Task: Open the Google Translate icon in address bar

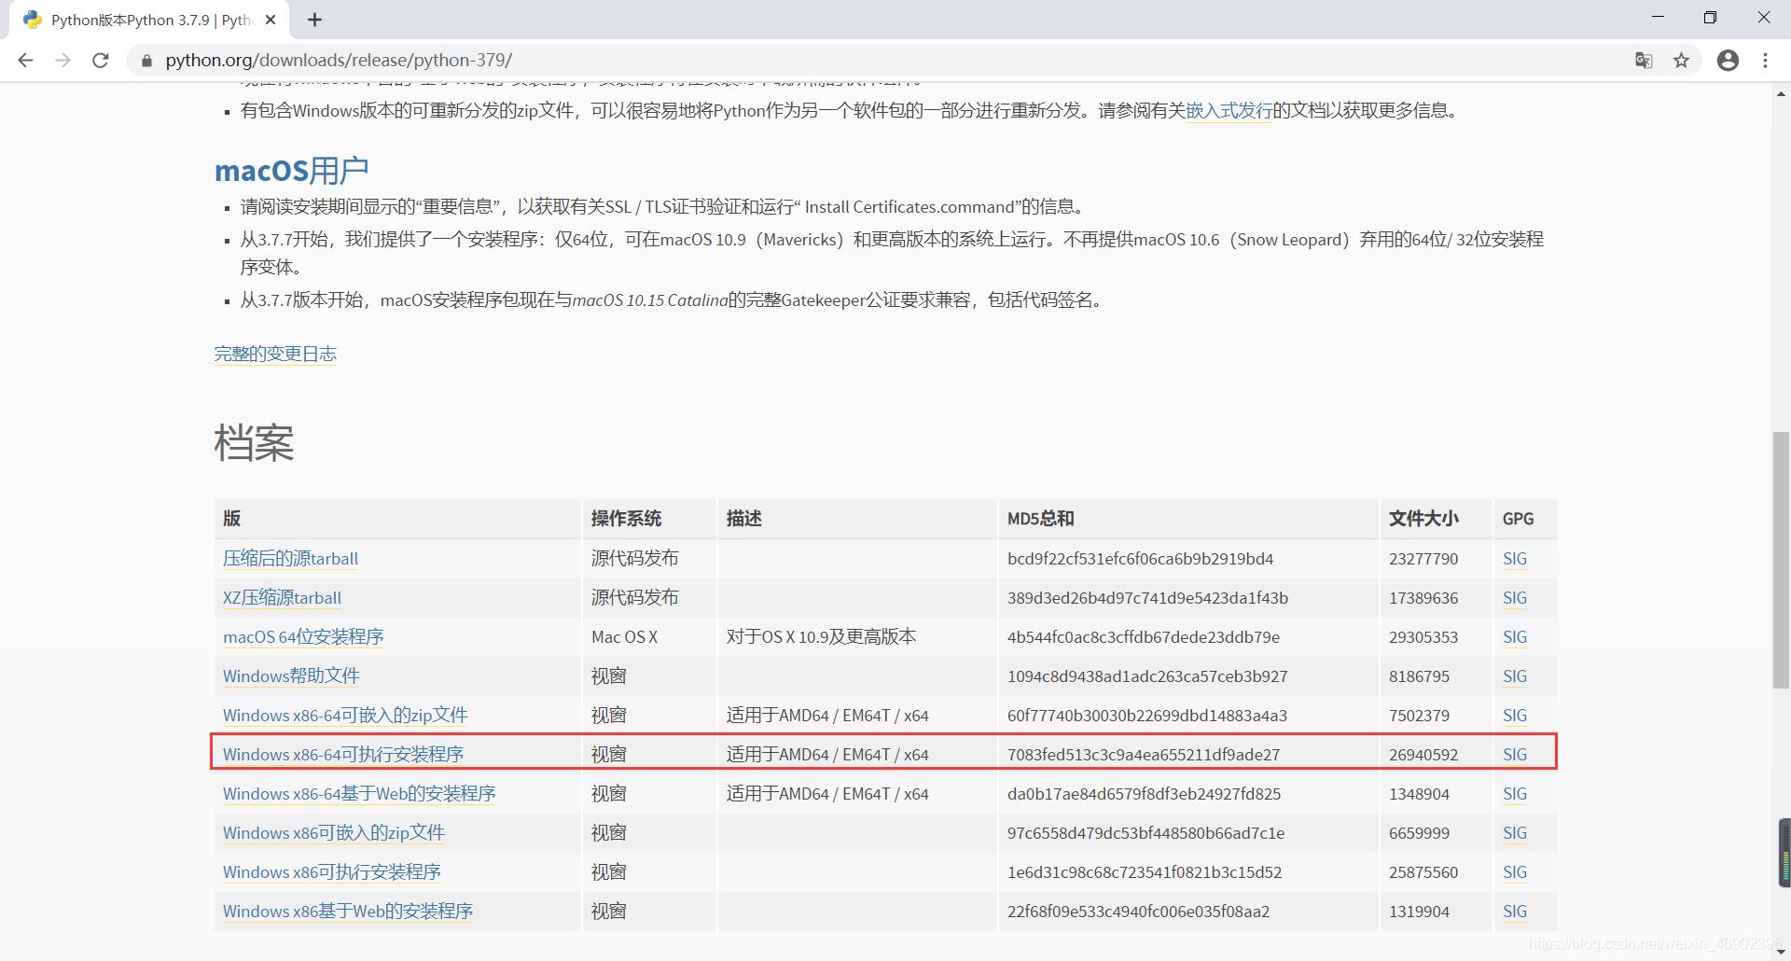Action: [x=1644, y=61]
